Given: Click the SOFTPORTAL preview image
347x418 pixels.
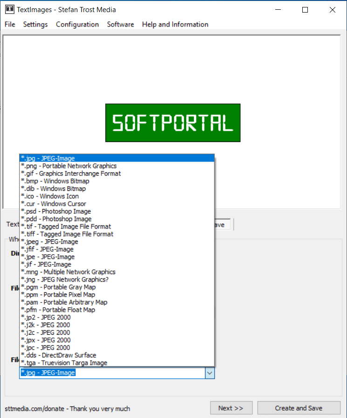Looking at the screenshot, I should tap(173, 122).
